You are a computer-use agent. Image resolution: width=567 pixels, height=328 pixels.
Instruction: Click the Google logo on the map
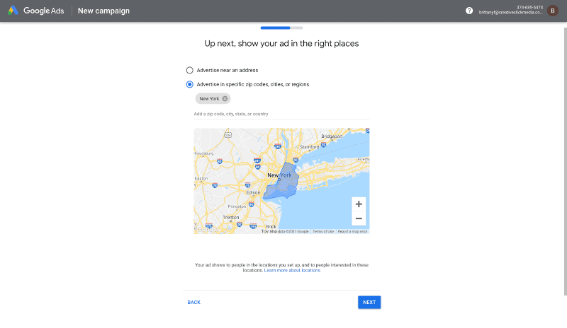point(207,229)
